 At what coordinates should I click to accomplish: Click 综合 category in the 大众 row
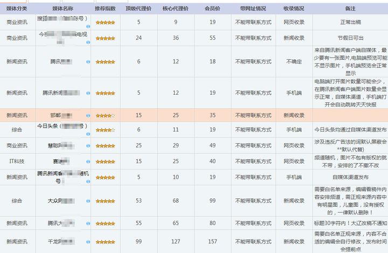17,201
